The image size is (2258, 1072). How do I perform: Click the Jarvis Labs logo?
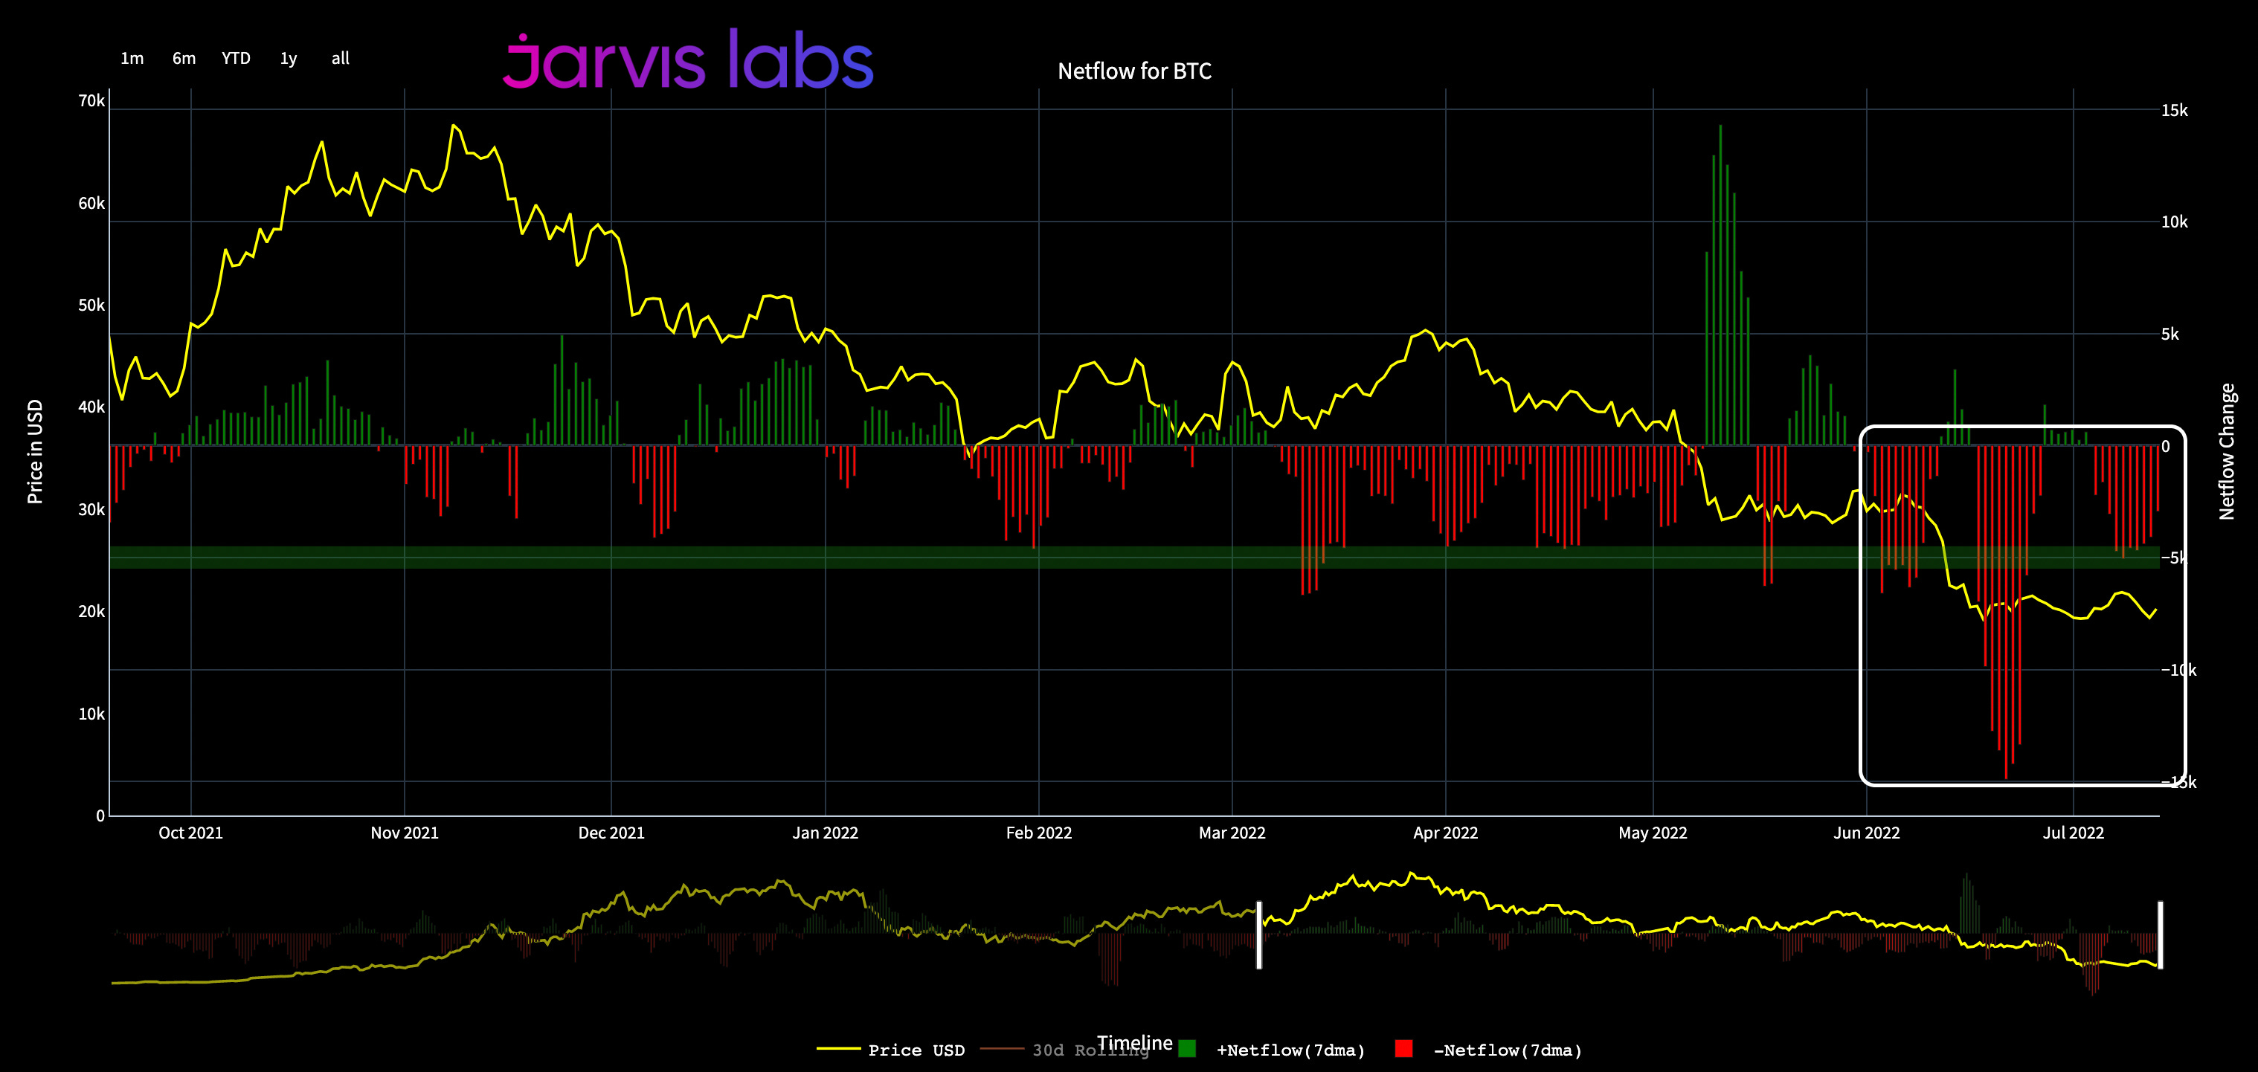tap(688, 59)
